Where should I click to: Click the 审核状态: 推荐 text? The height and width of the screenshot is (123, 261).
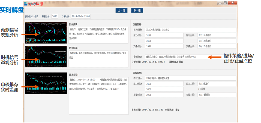point(172,110)
